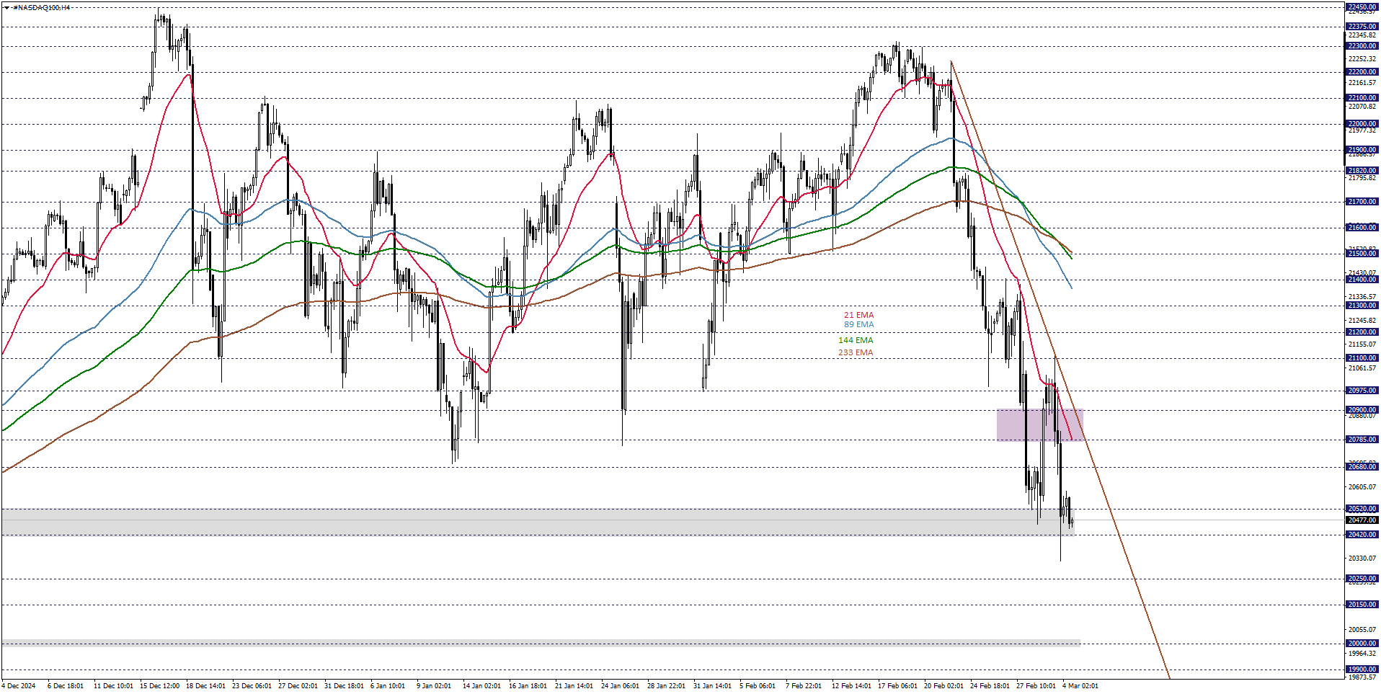Click the 22375.00 level label
The width and height of the screenshot is (1381, 694).
pos(1362,27)
